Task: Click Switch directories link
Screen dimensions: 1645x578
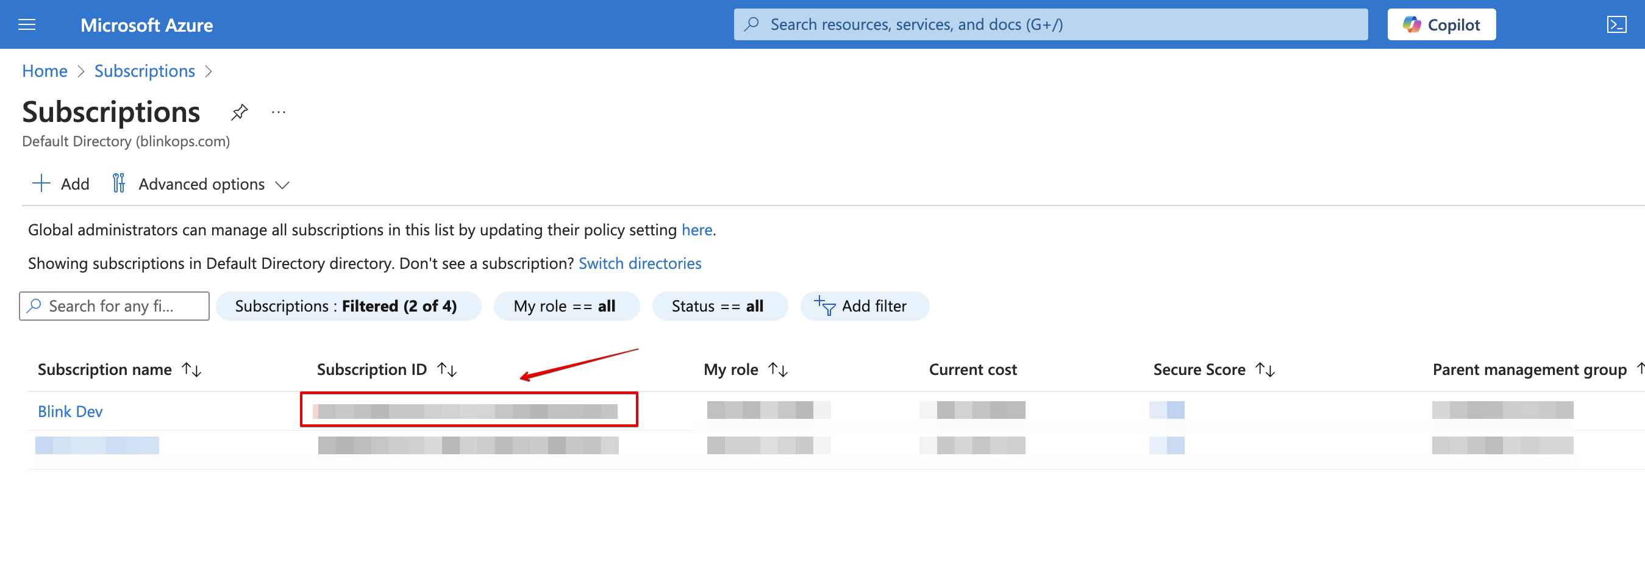Action: [x=640, y=264]
